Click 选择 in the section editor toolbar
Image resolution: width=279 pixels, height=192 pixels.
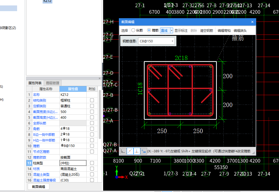click(x=125, y=30)
